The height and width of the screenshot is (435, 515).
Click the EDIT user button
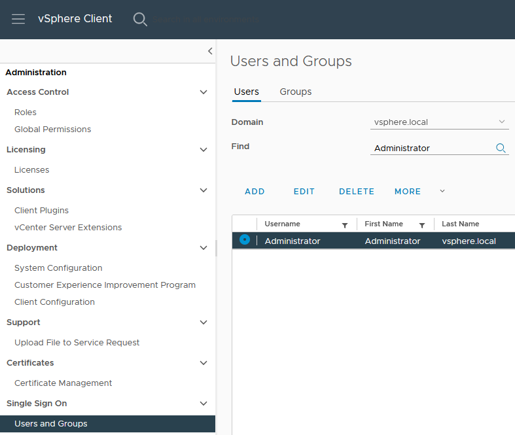[x=304, y=192]
